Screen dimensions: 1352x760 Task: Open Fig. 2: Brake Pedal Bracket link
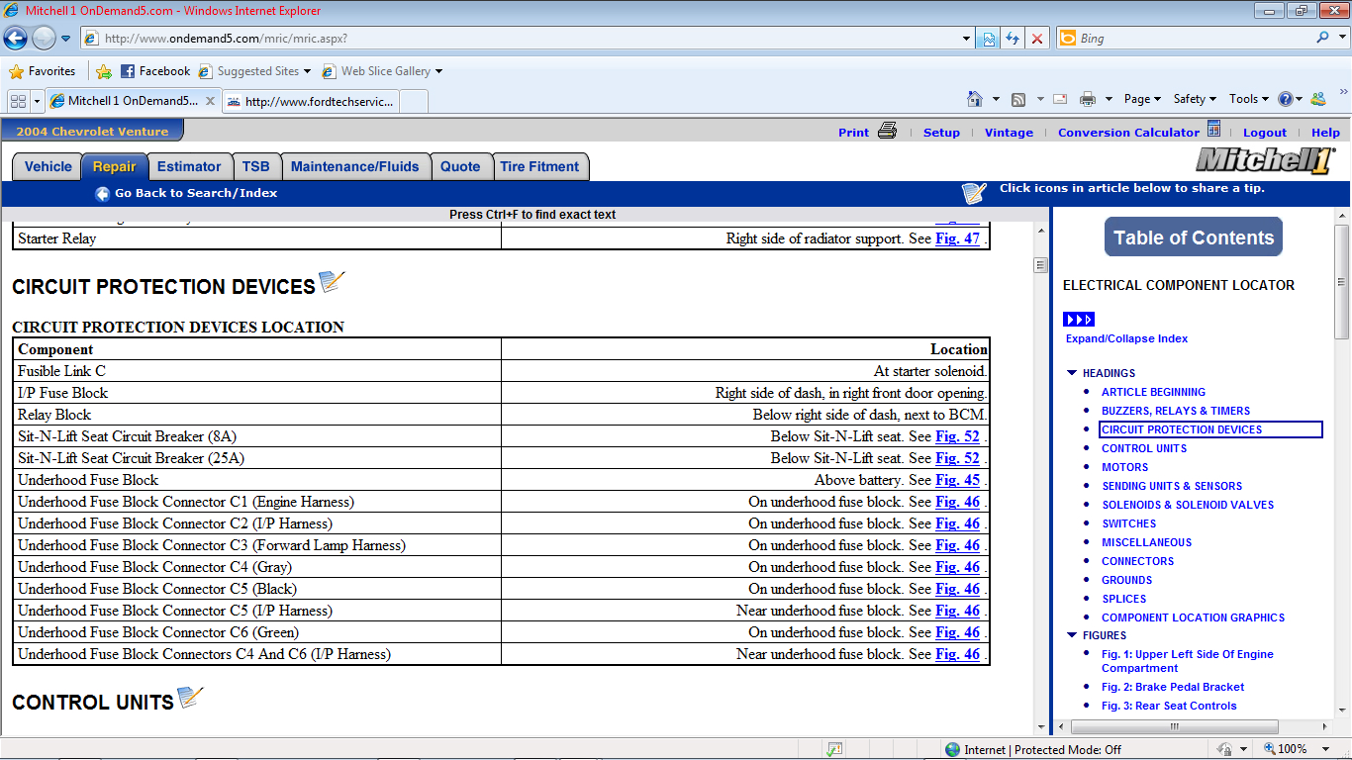coord(1173,687)
